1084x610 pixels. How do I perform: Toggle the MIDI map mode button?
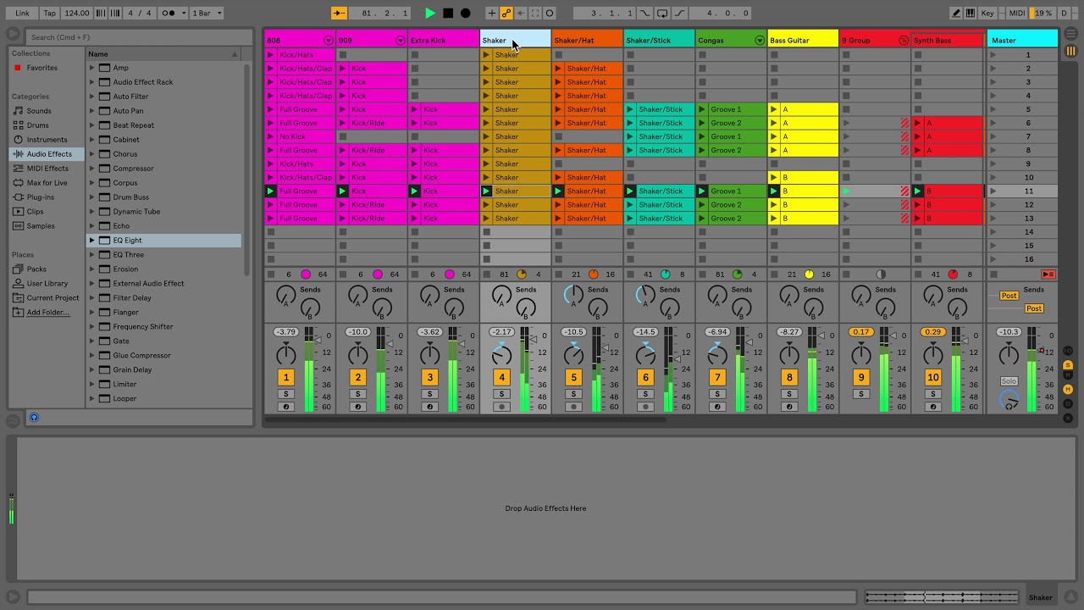[x=1017, y=13]
